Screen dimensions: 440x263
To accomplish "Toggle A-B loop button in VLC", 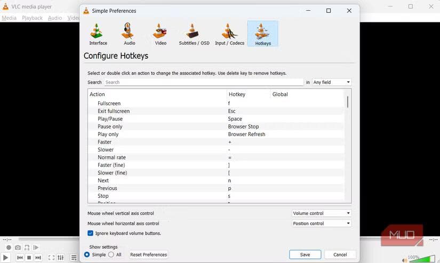I will (27, 248).
